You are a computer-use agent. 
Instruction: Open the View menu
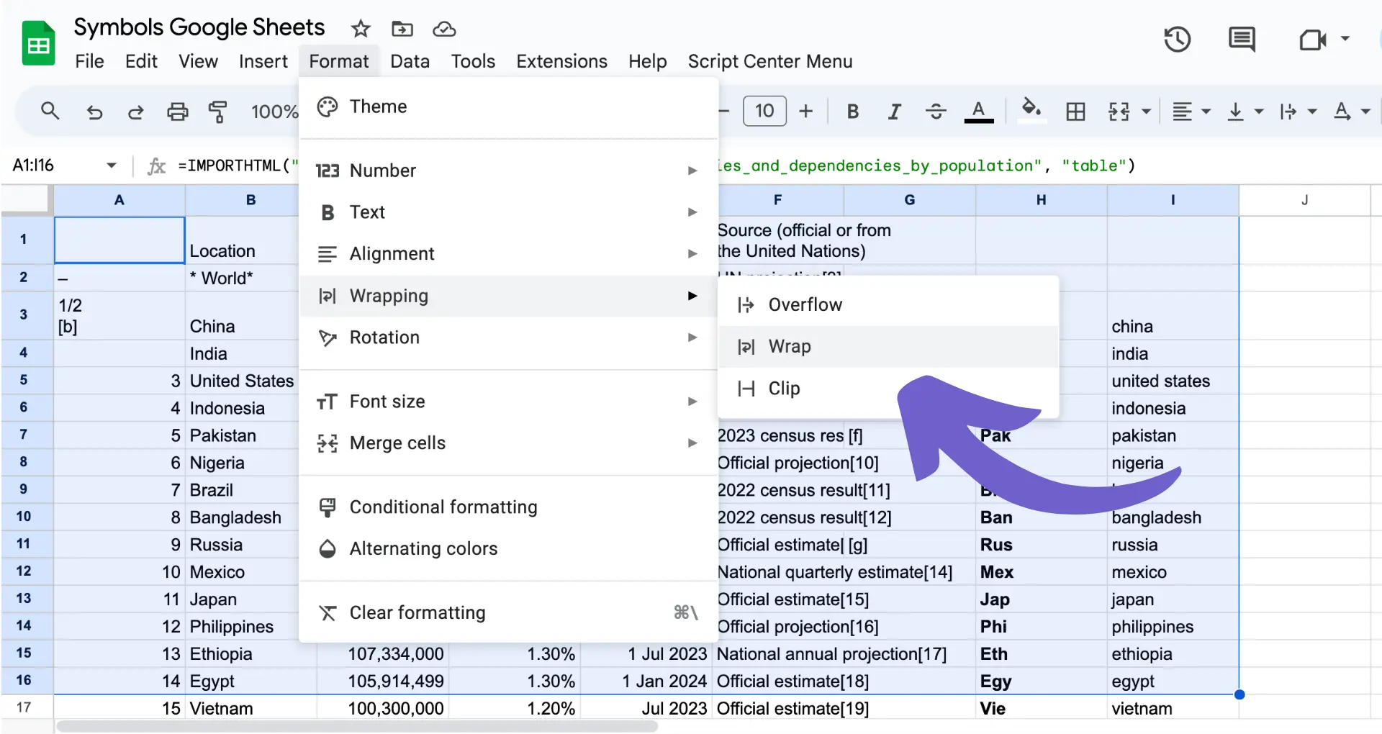click(198, 61)
